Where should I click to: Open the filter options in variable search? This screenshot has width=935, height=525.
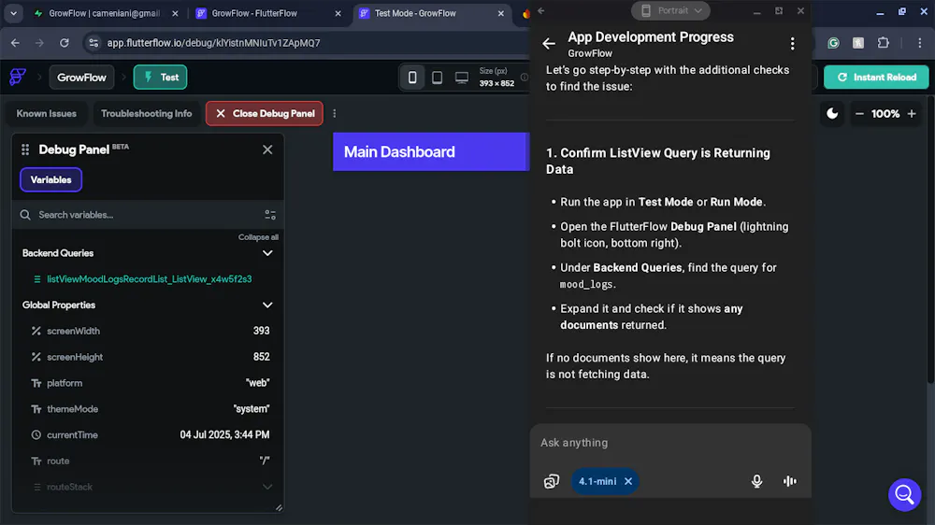(x=270, y=215)
